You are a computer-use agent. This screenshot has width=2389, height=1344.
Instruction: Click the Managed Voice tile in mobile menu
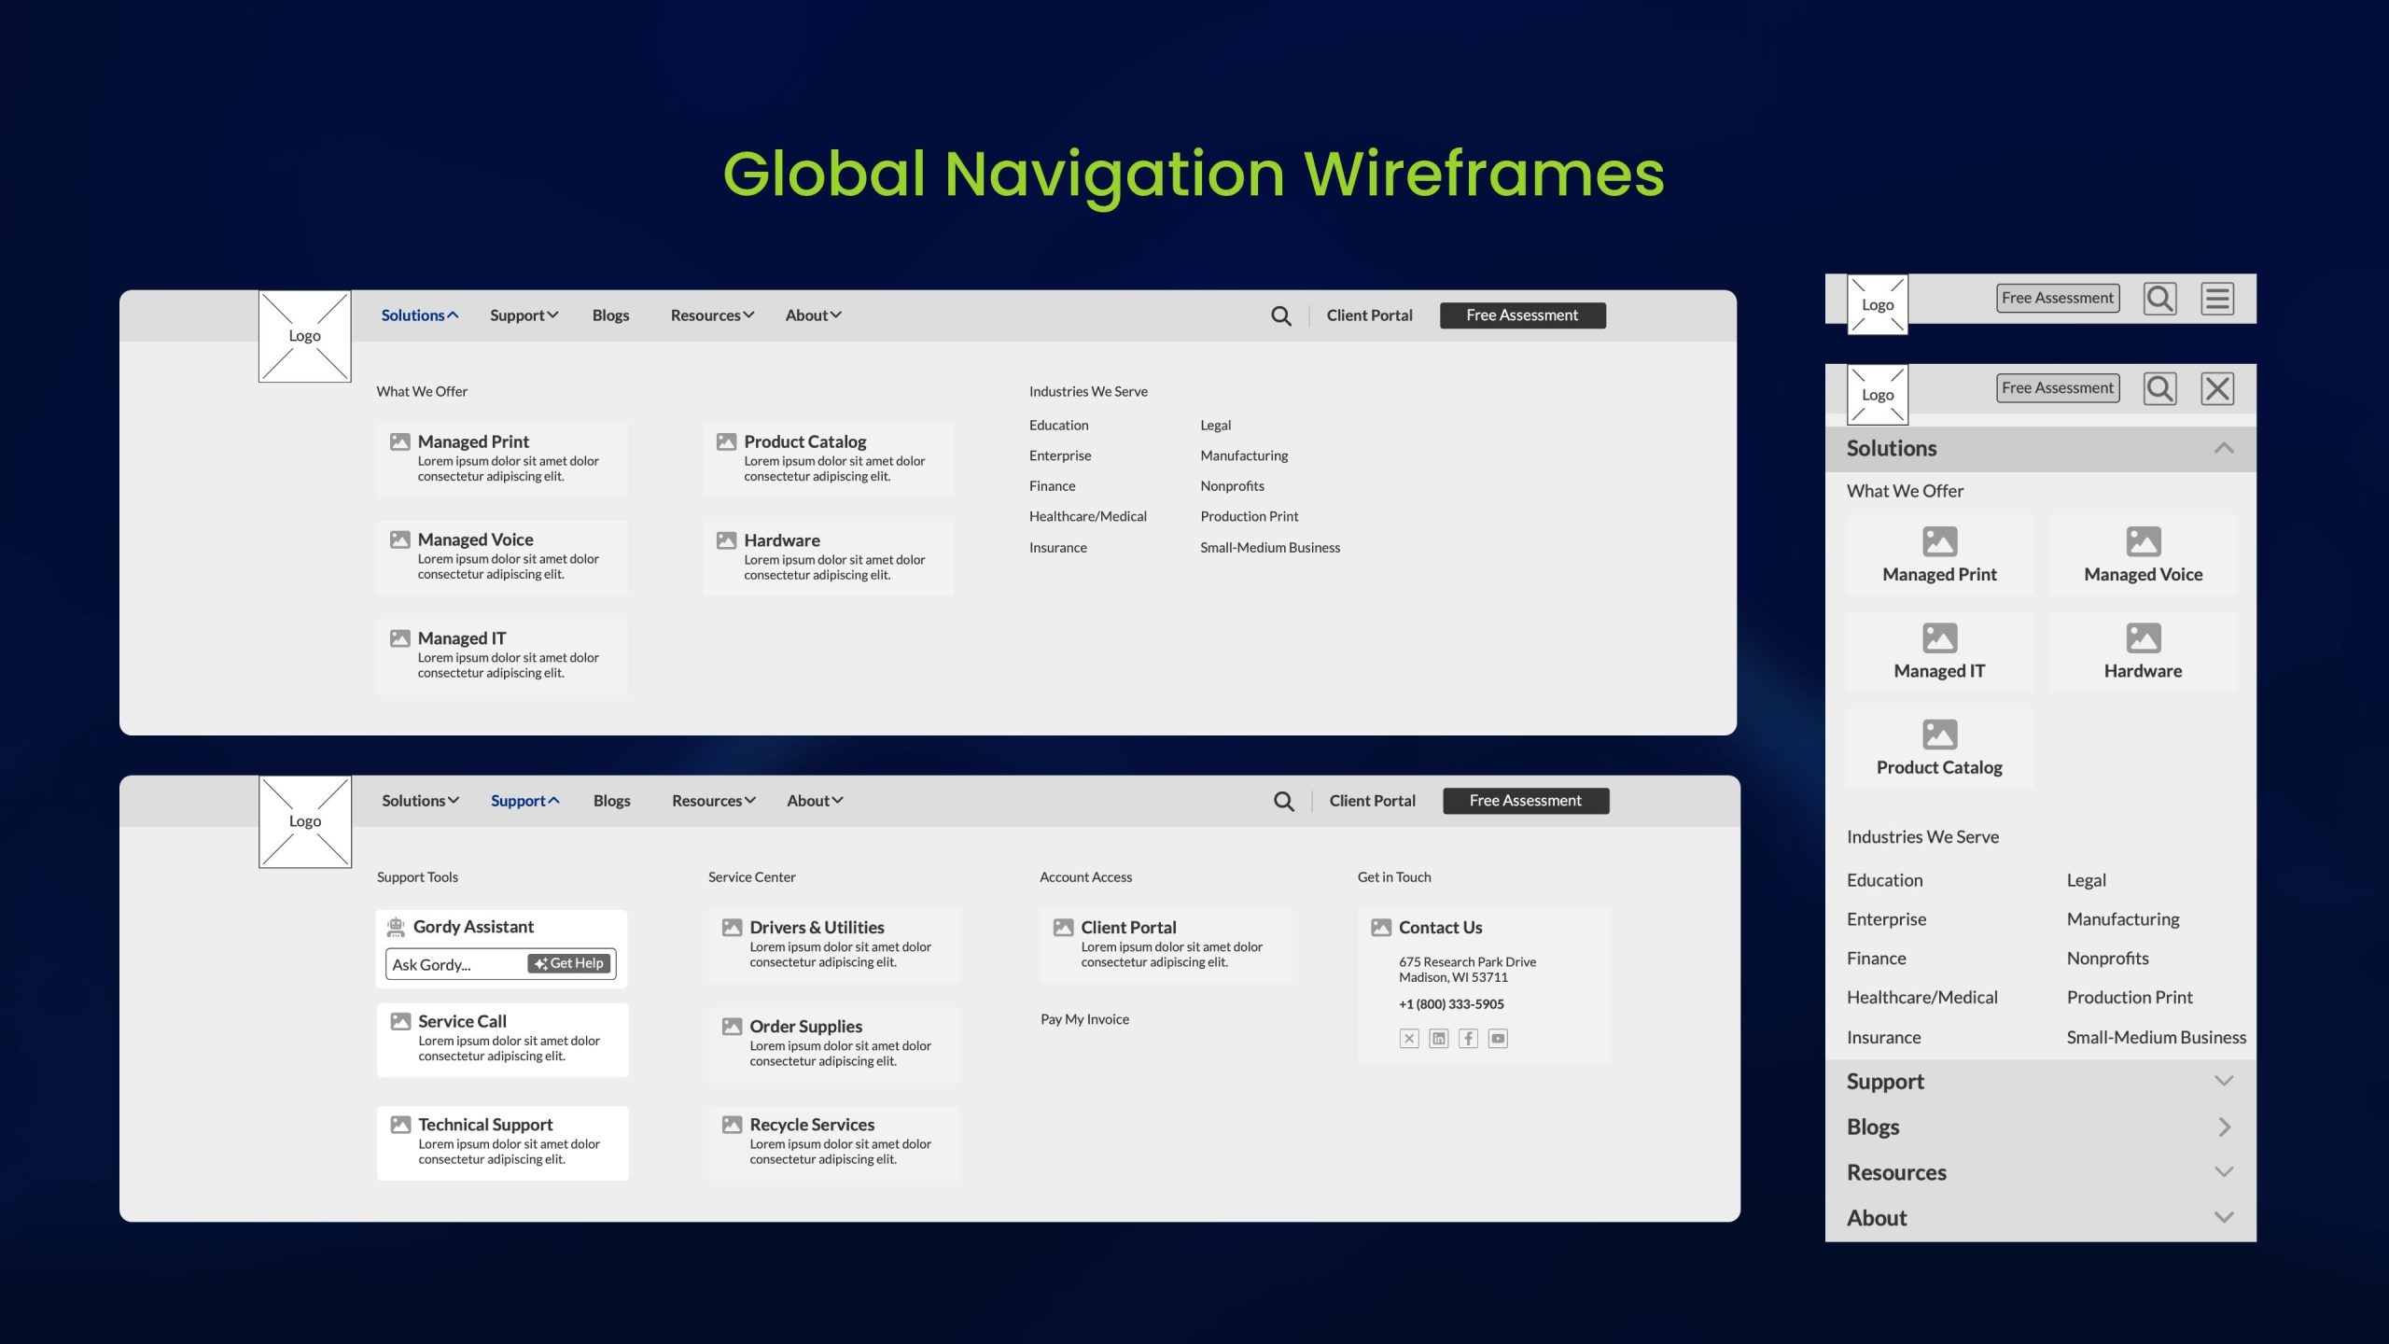(x=2143, y=556)
